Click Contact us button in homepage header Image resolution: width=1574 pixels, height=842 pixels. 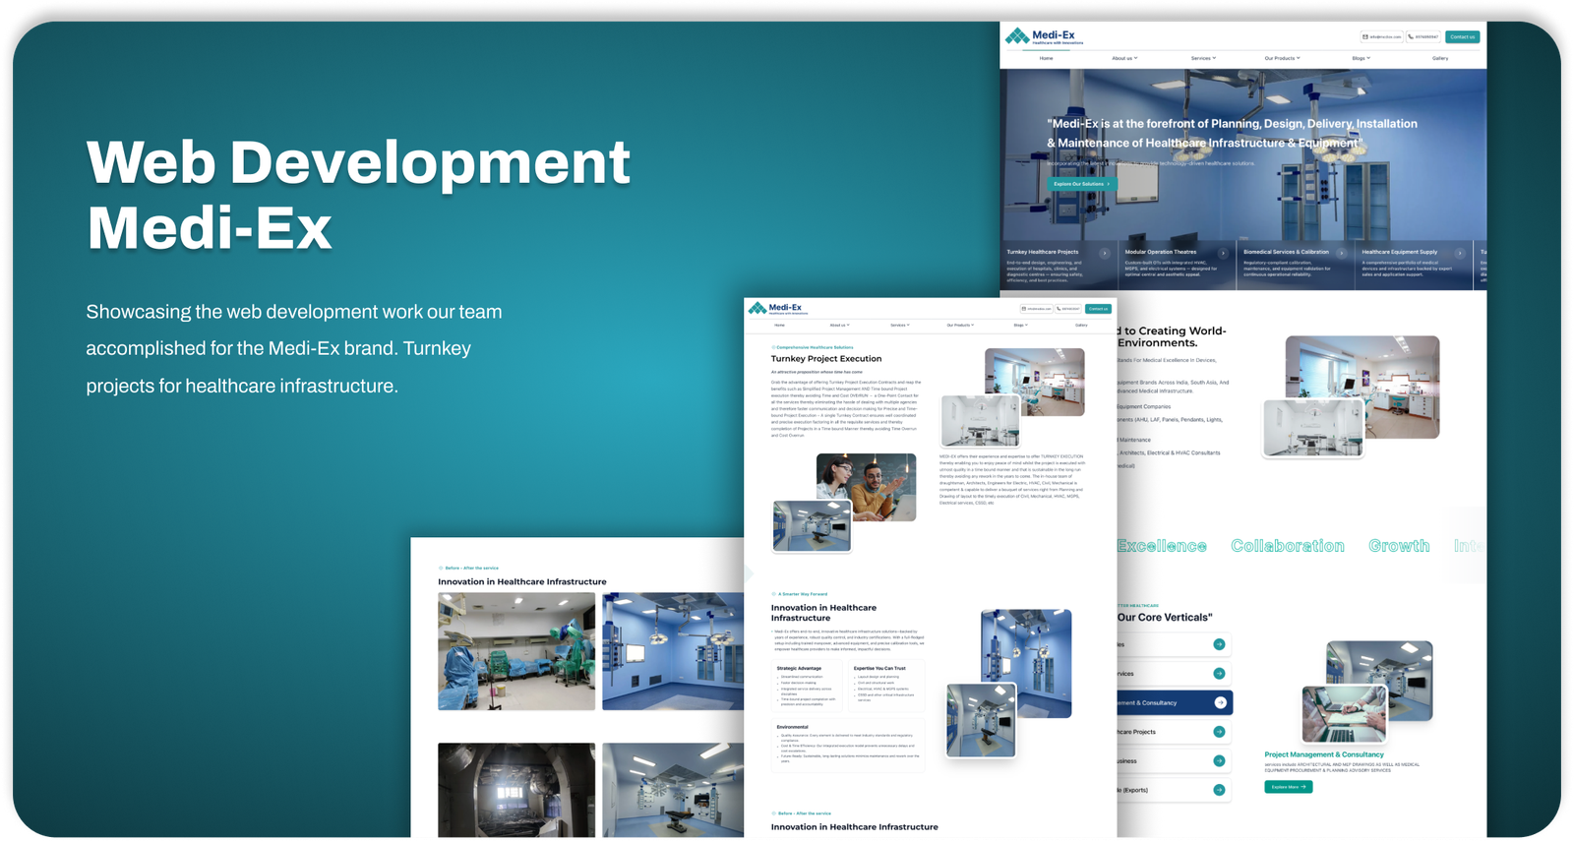(1463, 36)
